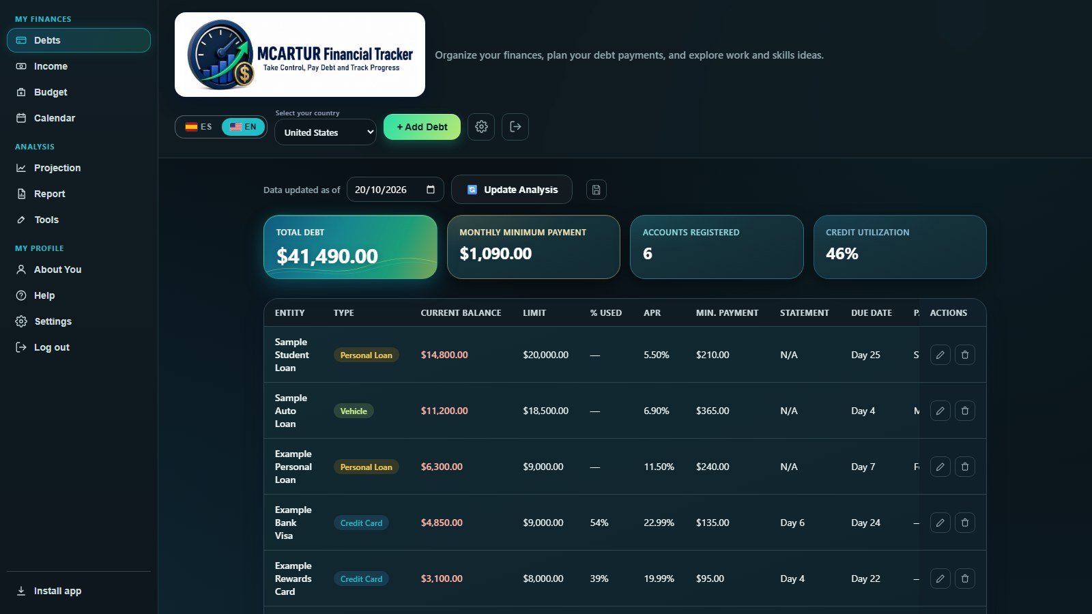Click the + Add Debt button
Image resolution: width=1092 pixels, height=614 pixels.
point(422,127)
